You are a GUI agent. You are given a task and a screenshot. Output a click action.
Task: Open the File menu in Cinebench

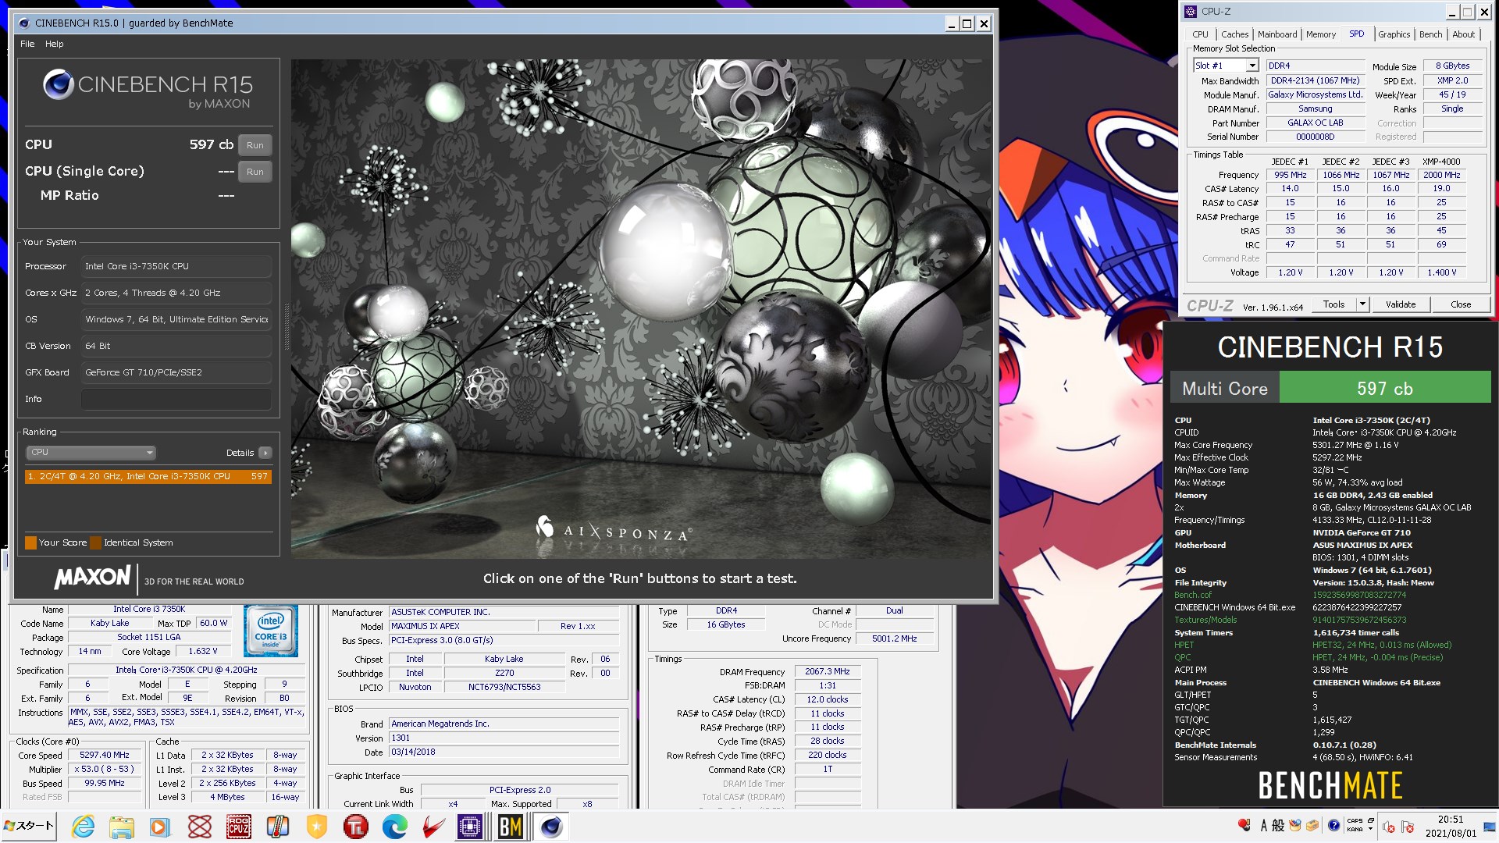(27, 44)
